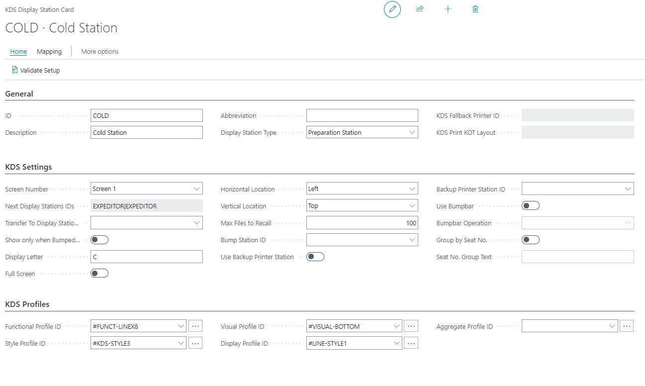The width and height of the screenshot is (645, 386).
Task: Click the Display Letter input field
Action: (147, 257)
